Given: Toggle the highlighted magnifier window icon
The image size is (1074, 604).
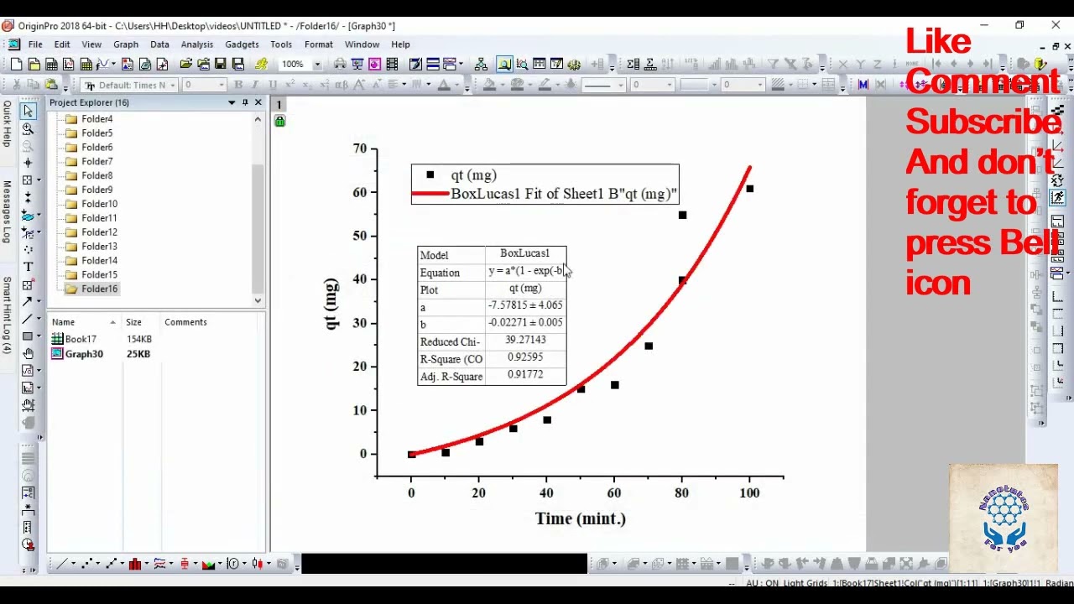Looking at the screenshot, I should pyautogui.click(x=504, y=64).
